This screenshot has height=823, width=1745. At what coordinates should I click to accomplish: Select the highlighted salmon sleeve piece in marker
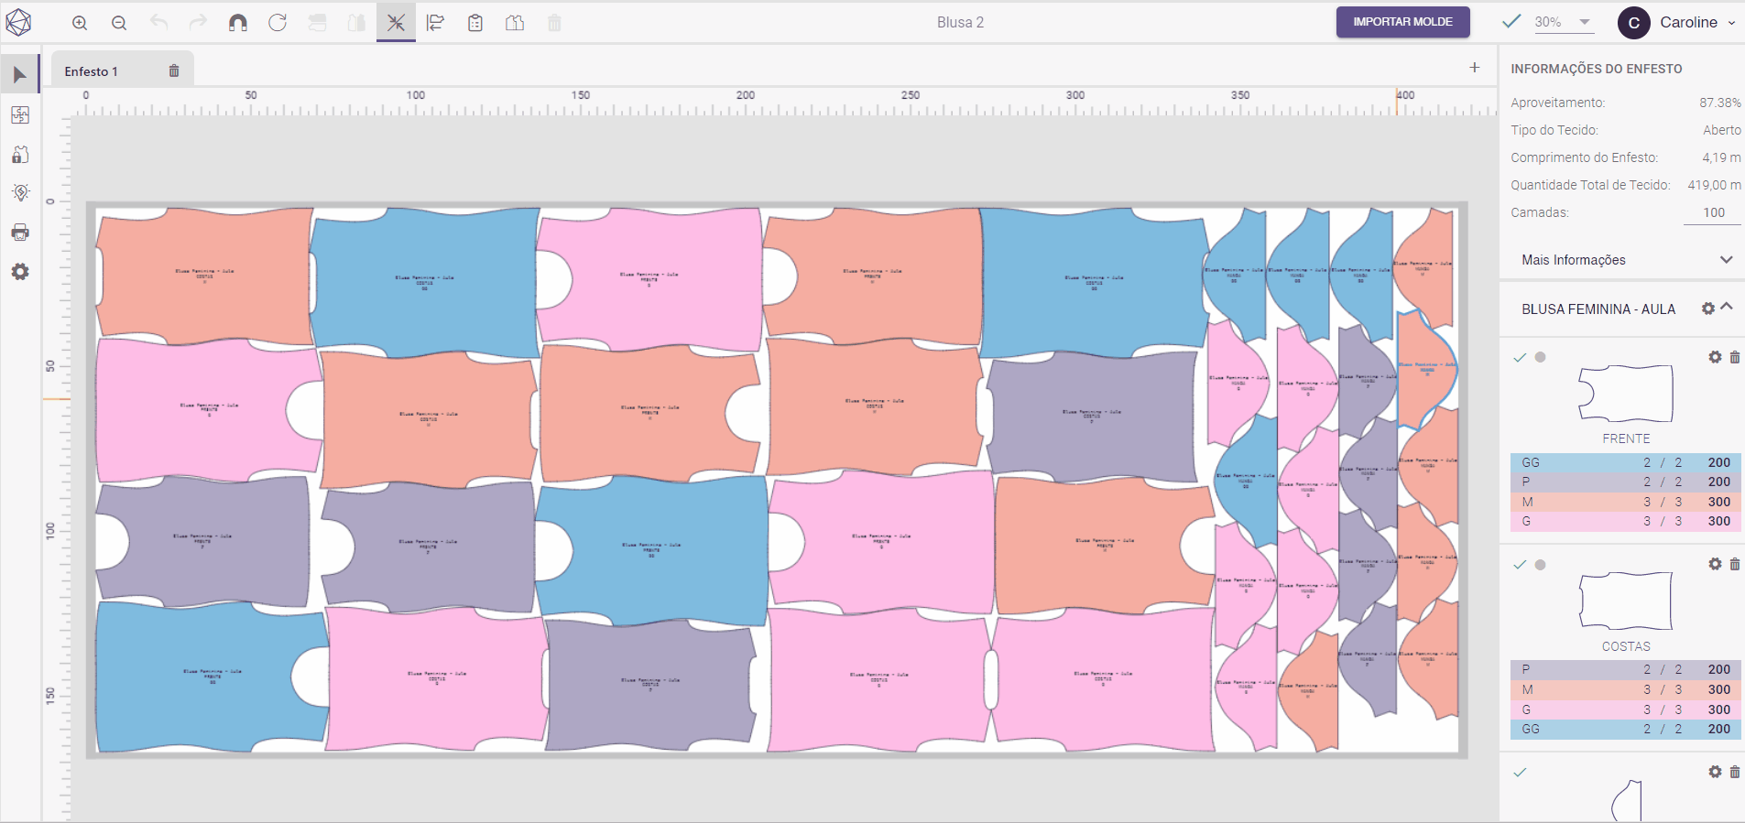coord(1424,369)
